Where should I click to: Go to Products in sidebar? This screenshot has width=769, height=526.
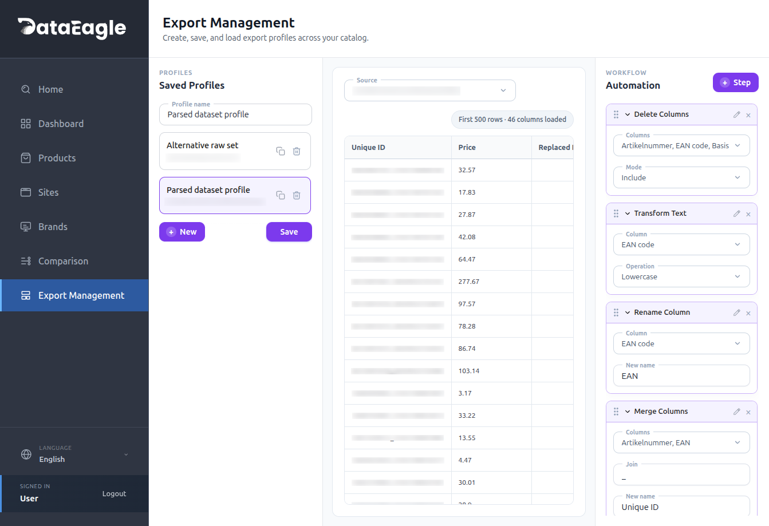(x=57, y=158)
